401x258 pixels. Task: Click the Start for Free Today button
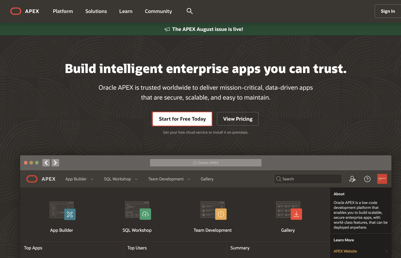click(182, 119)
